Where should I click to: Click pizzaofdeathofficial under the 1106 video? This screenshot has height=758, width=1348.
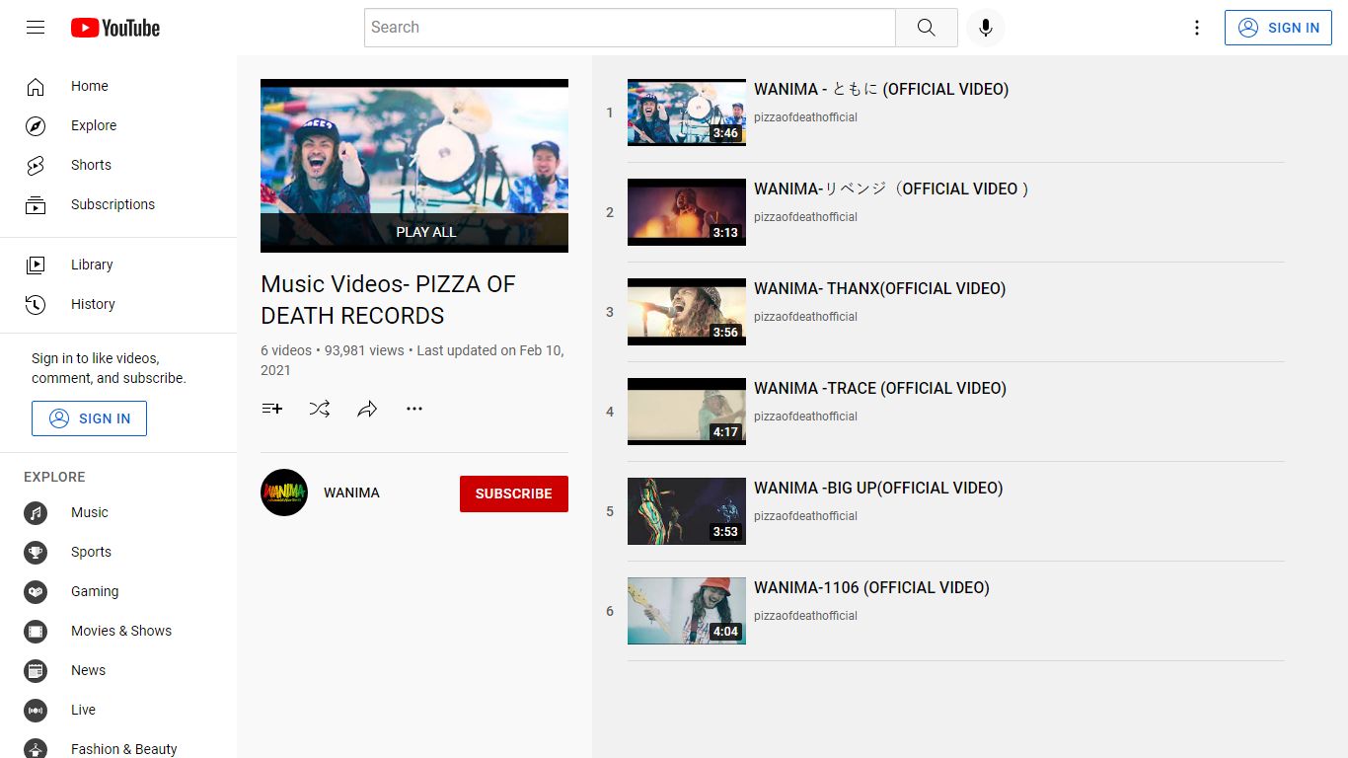point(805,616)
